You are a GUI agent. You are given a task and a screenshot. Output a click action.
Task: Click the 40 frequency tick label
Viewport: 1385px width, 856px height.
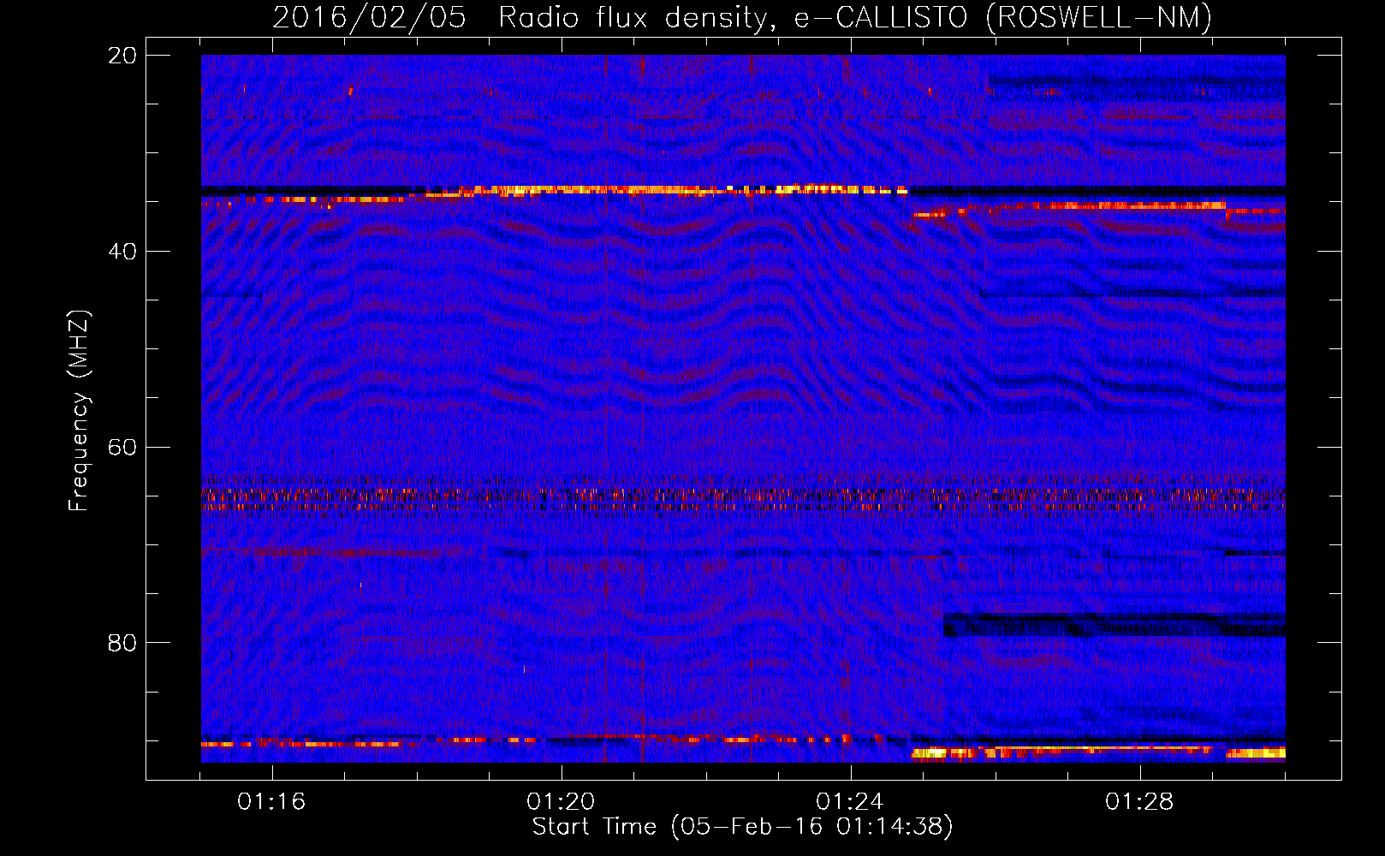pos(122,252)
